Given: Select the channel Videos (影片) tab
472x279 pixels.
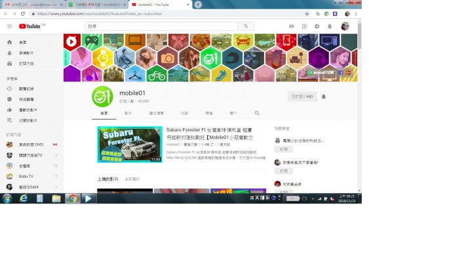Looking at the screenshot, I should pos(128,114).
